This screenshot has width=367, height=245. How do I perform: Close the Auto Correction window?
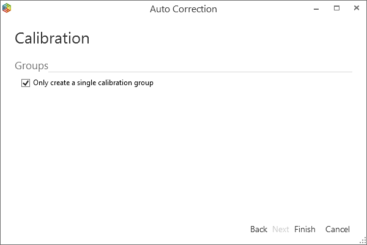[x=355, y=9]
